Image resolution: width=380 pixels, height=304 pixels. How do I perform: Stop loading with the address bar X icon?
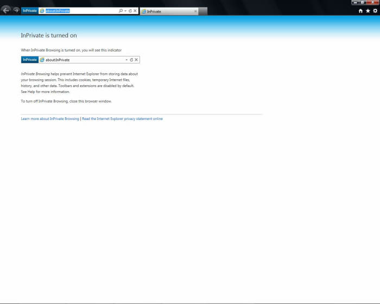pyautogui.click(x=135, y=11)
